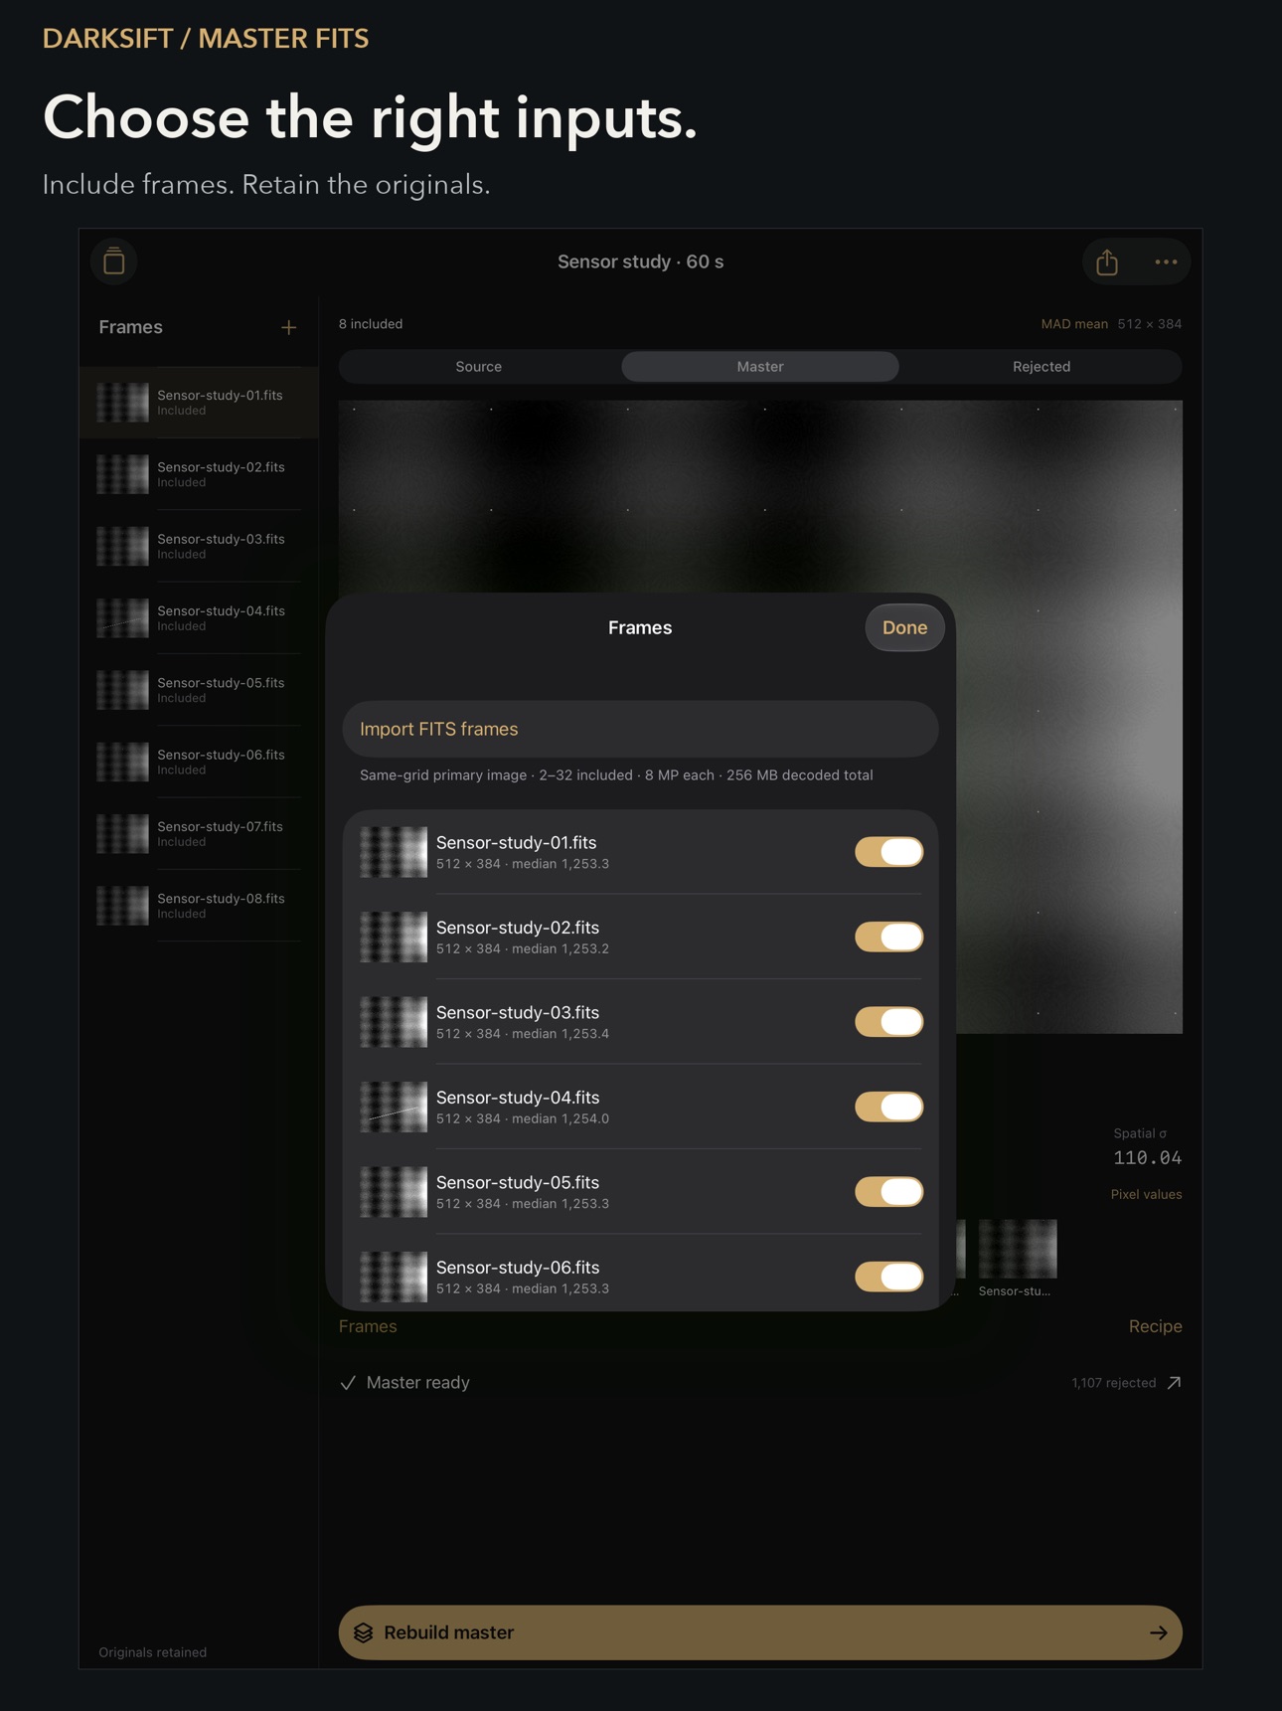
Task: Select Sensor-study-01.fits in the sidebar
Action: pyautogui.click(x=199, y=403)
